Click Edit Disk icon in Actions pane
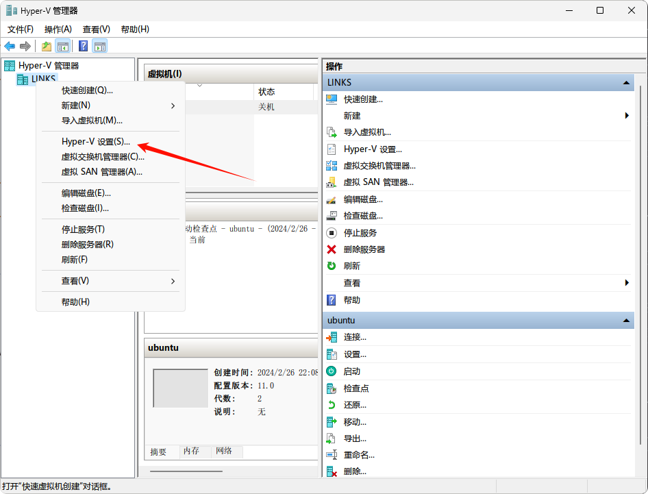The width and height of the screenshot is (648, 494). [332, 199]
